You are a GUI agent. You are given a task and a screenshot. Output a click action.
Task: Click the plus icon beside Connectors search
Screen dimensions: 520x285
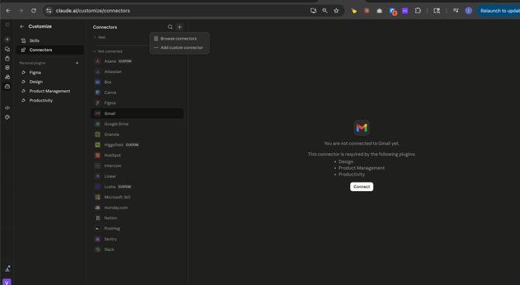coord(179,27)
